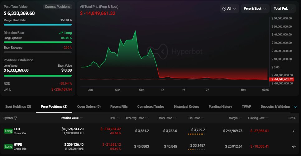301x156 pixels.
Task: Click the HYPE symbol name
Action: [18, 144]
